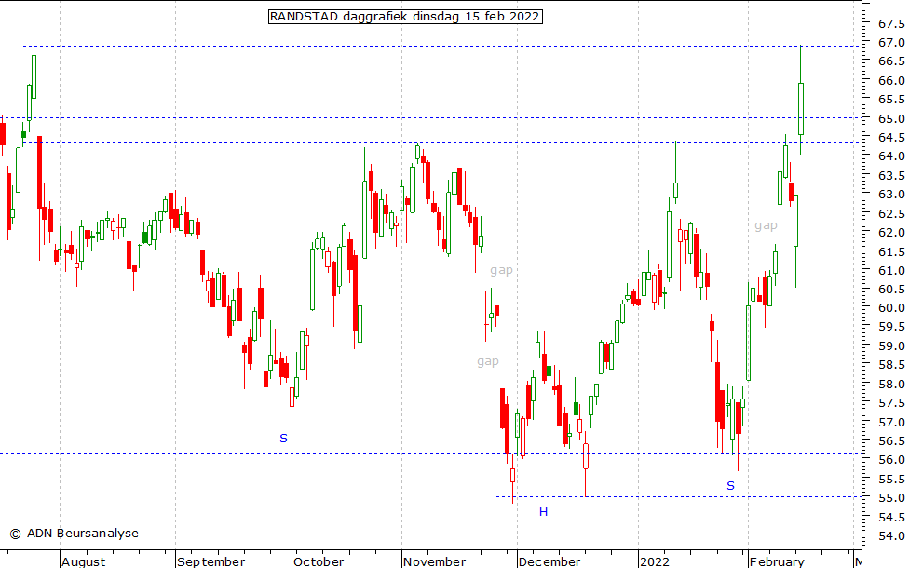This screenshot has height=568, width=909.
Task: Click the 57.0 price axis label
Action: pyautogui.click(x=891, y=422)
